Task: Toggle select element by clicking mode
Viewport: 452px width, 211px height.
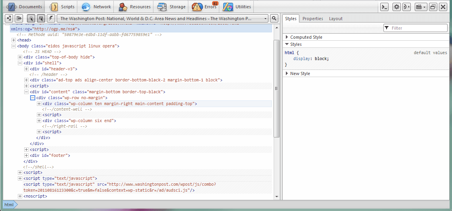Action: (x=31, y=19)
